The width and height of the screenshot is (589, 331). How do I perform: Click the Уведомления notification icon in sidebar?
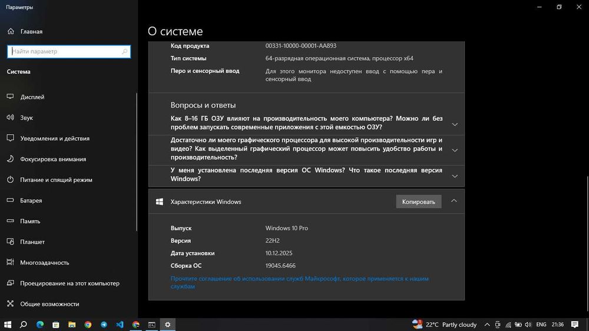pyautogui.click(x=10, y=138)
